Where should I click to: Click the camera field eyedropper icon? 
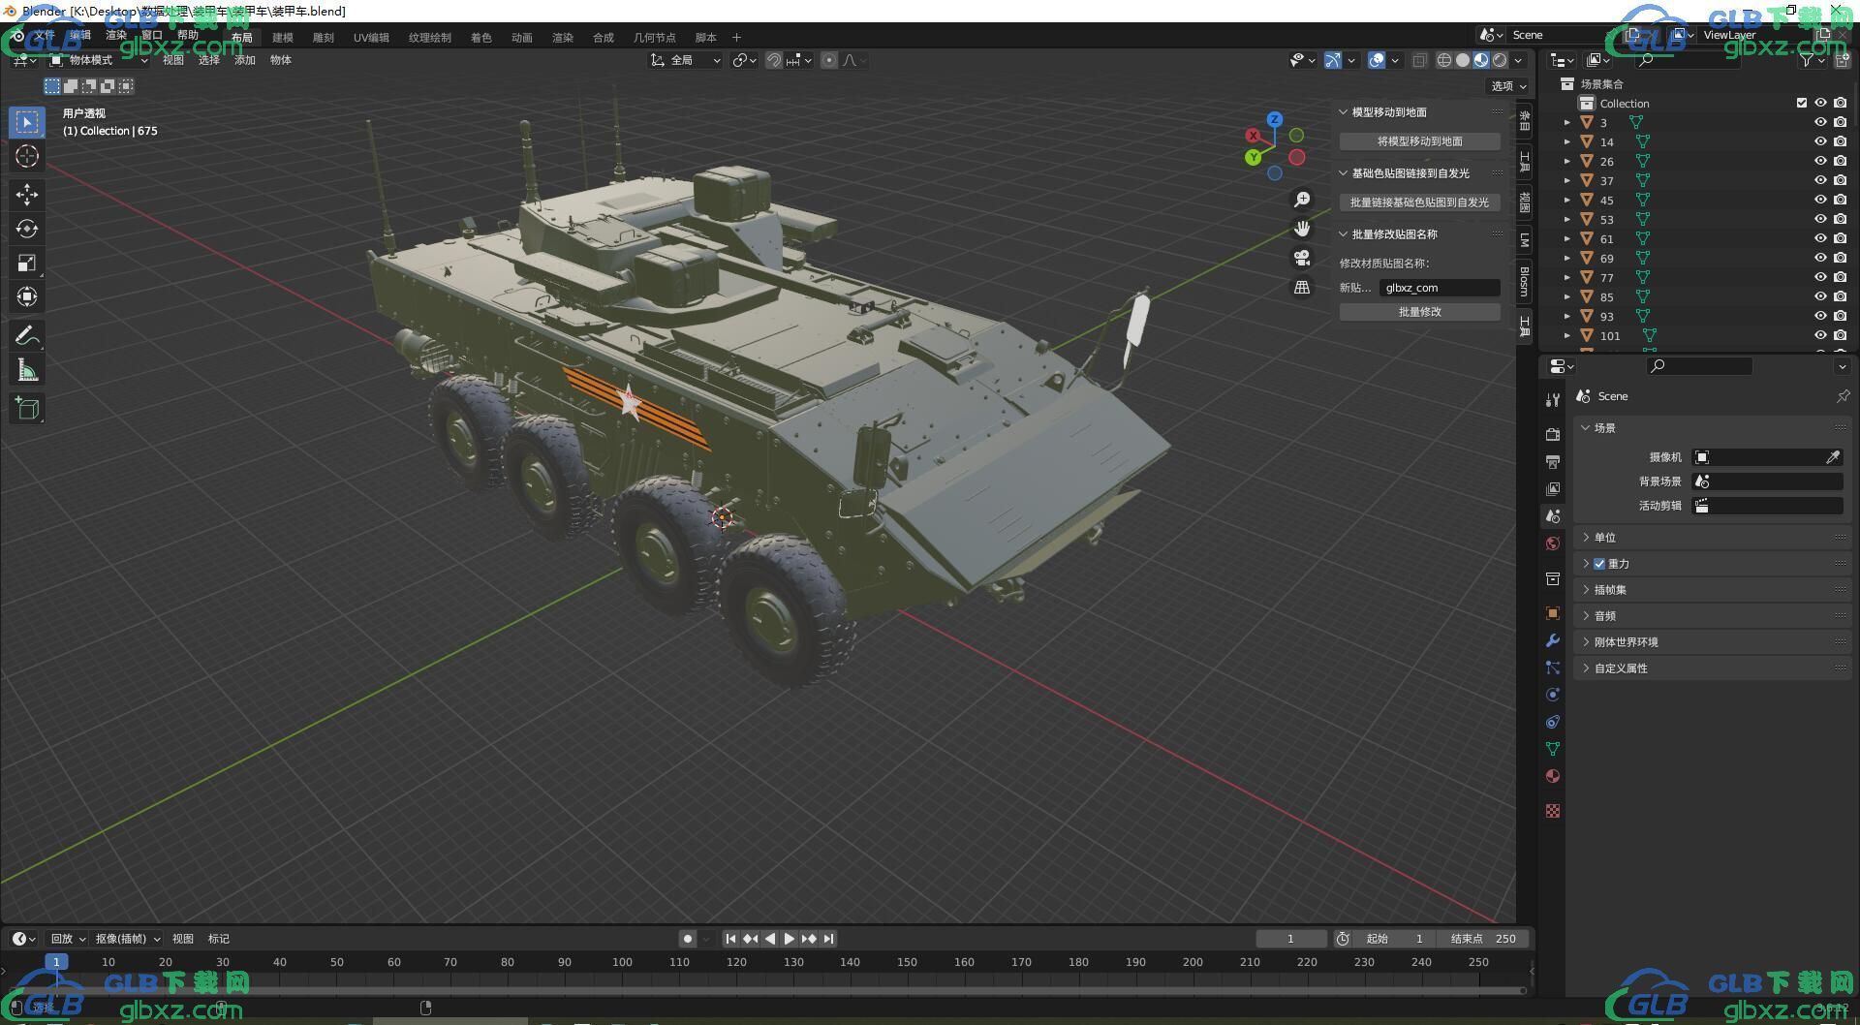1833,457
